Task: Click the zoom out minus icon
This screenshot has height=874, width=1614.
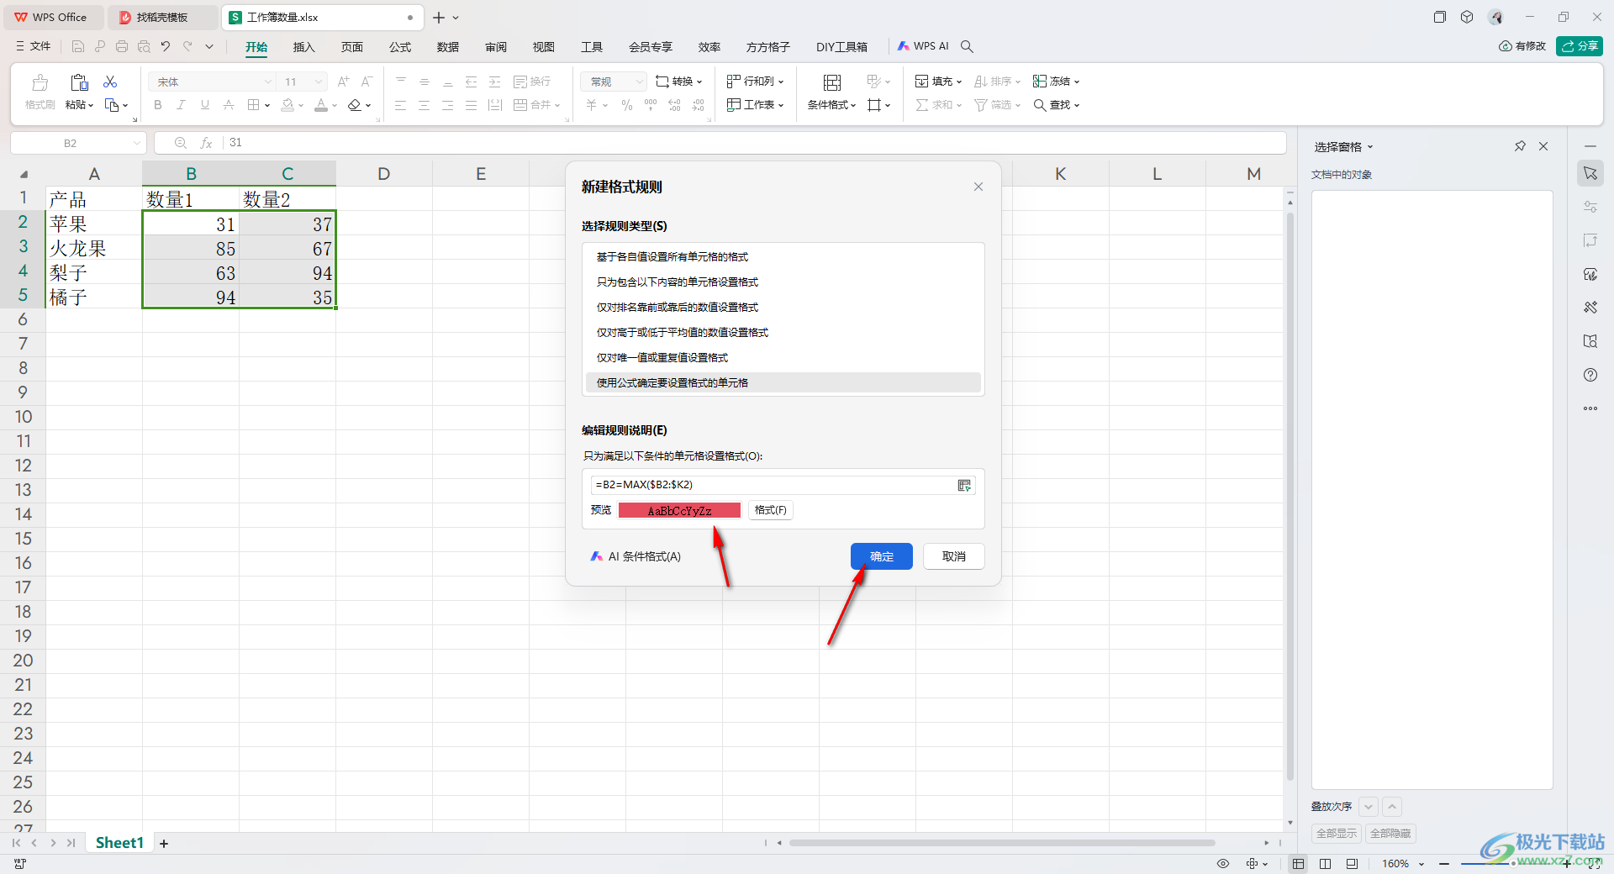Action: (1444, 863)
